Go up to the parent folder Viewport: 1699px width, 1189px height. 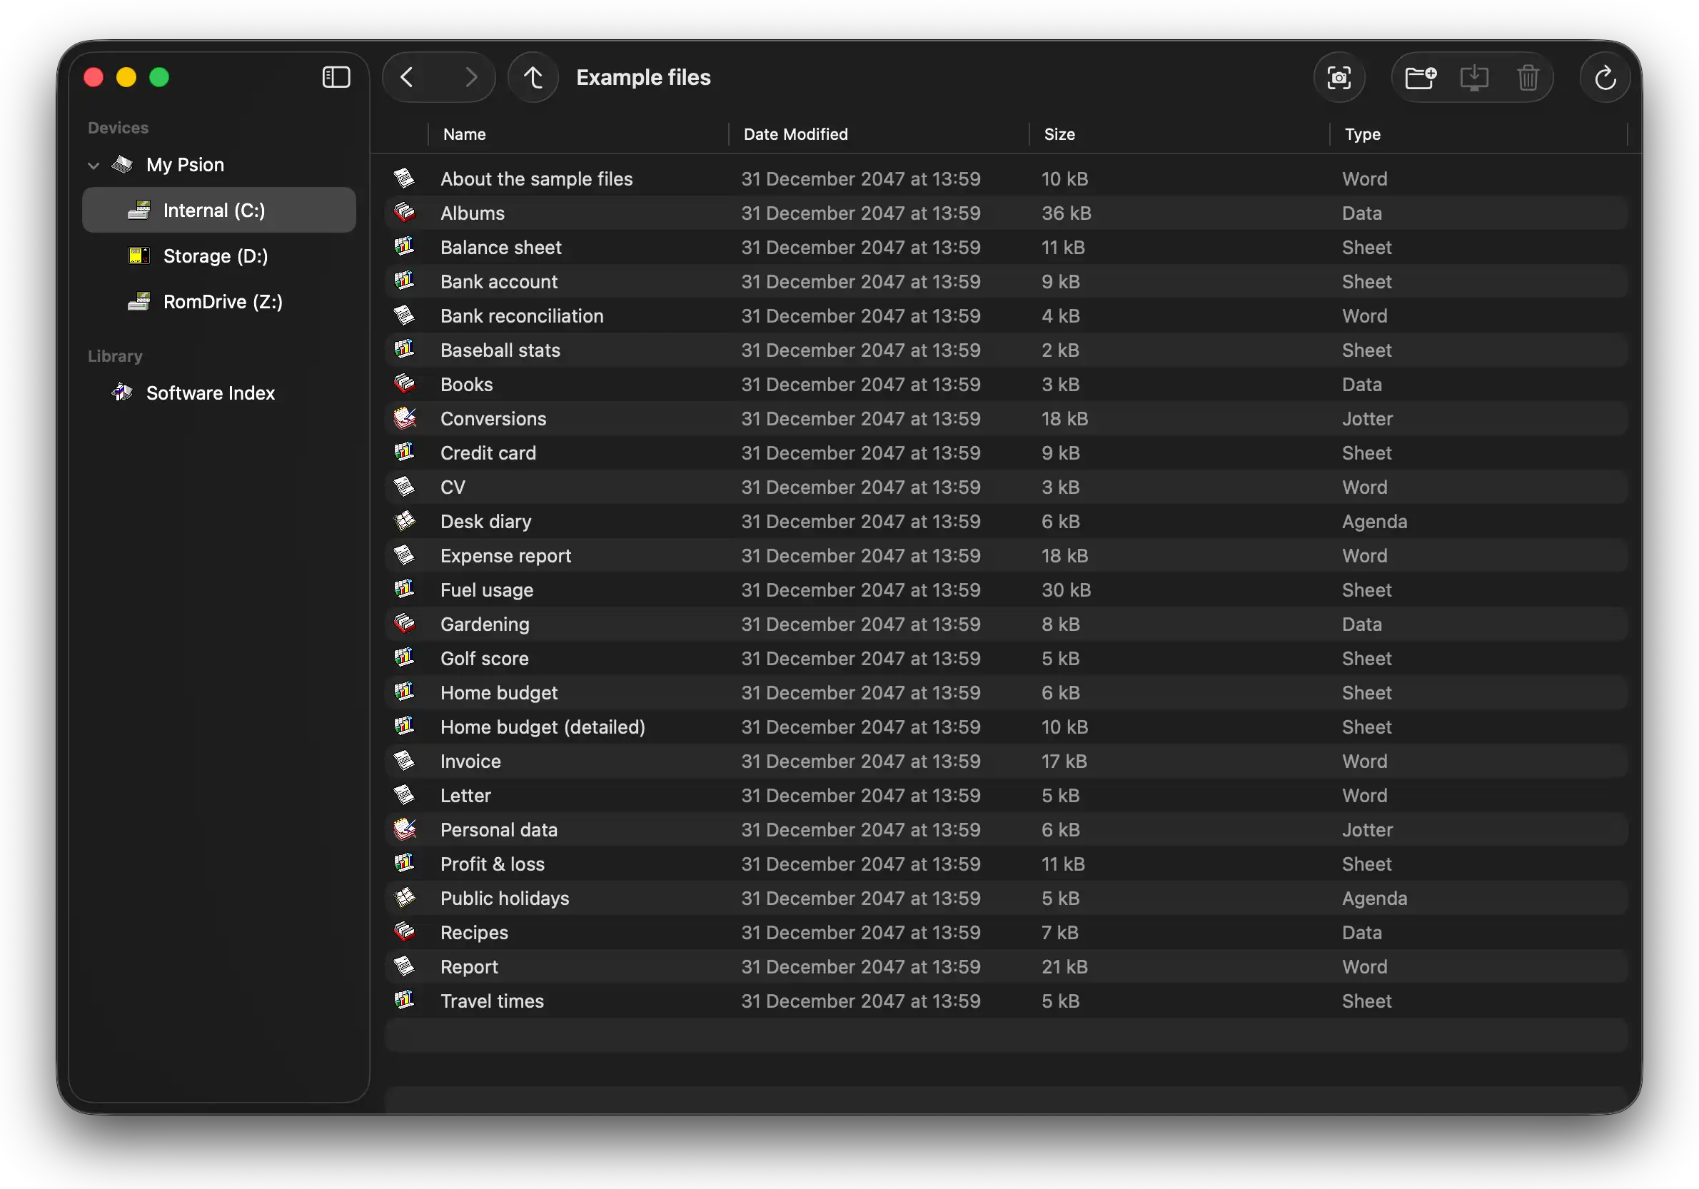(x=533, y=78)
